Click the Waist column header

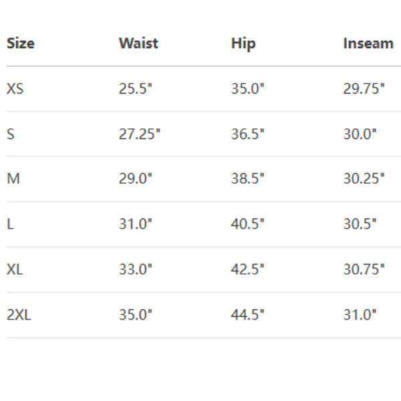pyautogui.click(x=138, y=43)
